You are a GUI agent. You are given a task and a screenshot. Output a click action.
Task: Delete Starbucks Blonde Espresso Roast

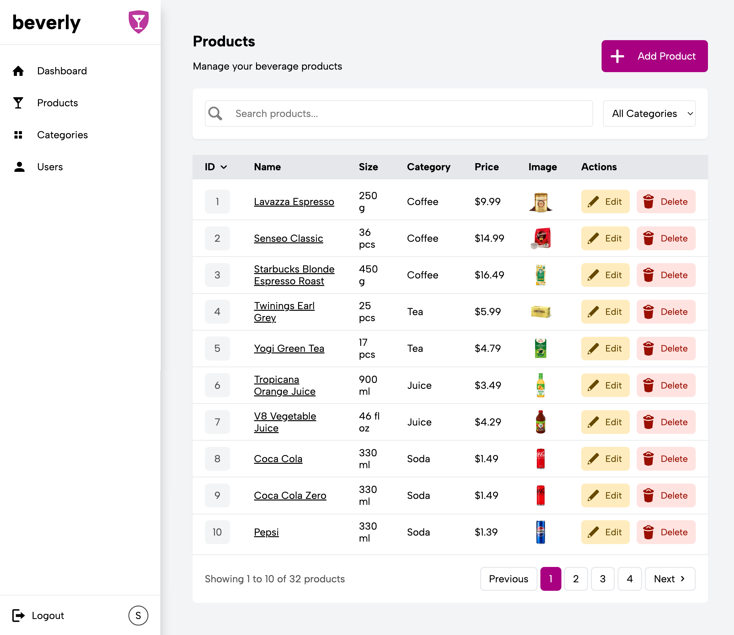click(666, 275)
